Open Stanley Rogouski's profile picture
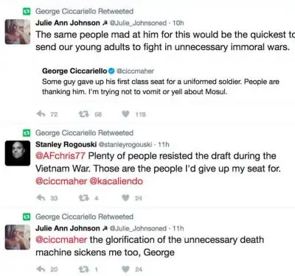This screenshot has width=295, height=276. [18, 153]
